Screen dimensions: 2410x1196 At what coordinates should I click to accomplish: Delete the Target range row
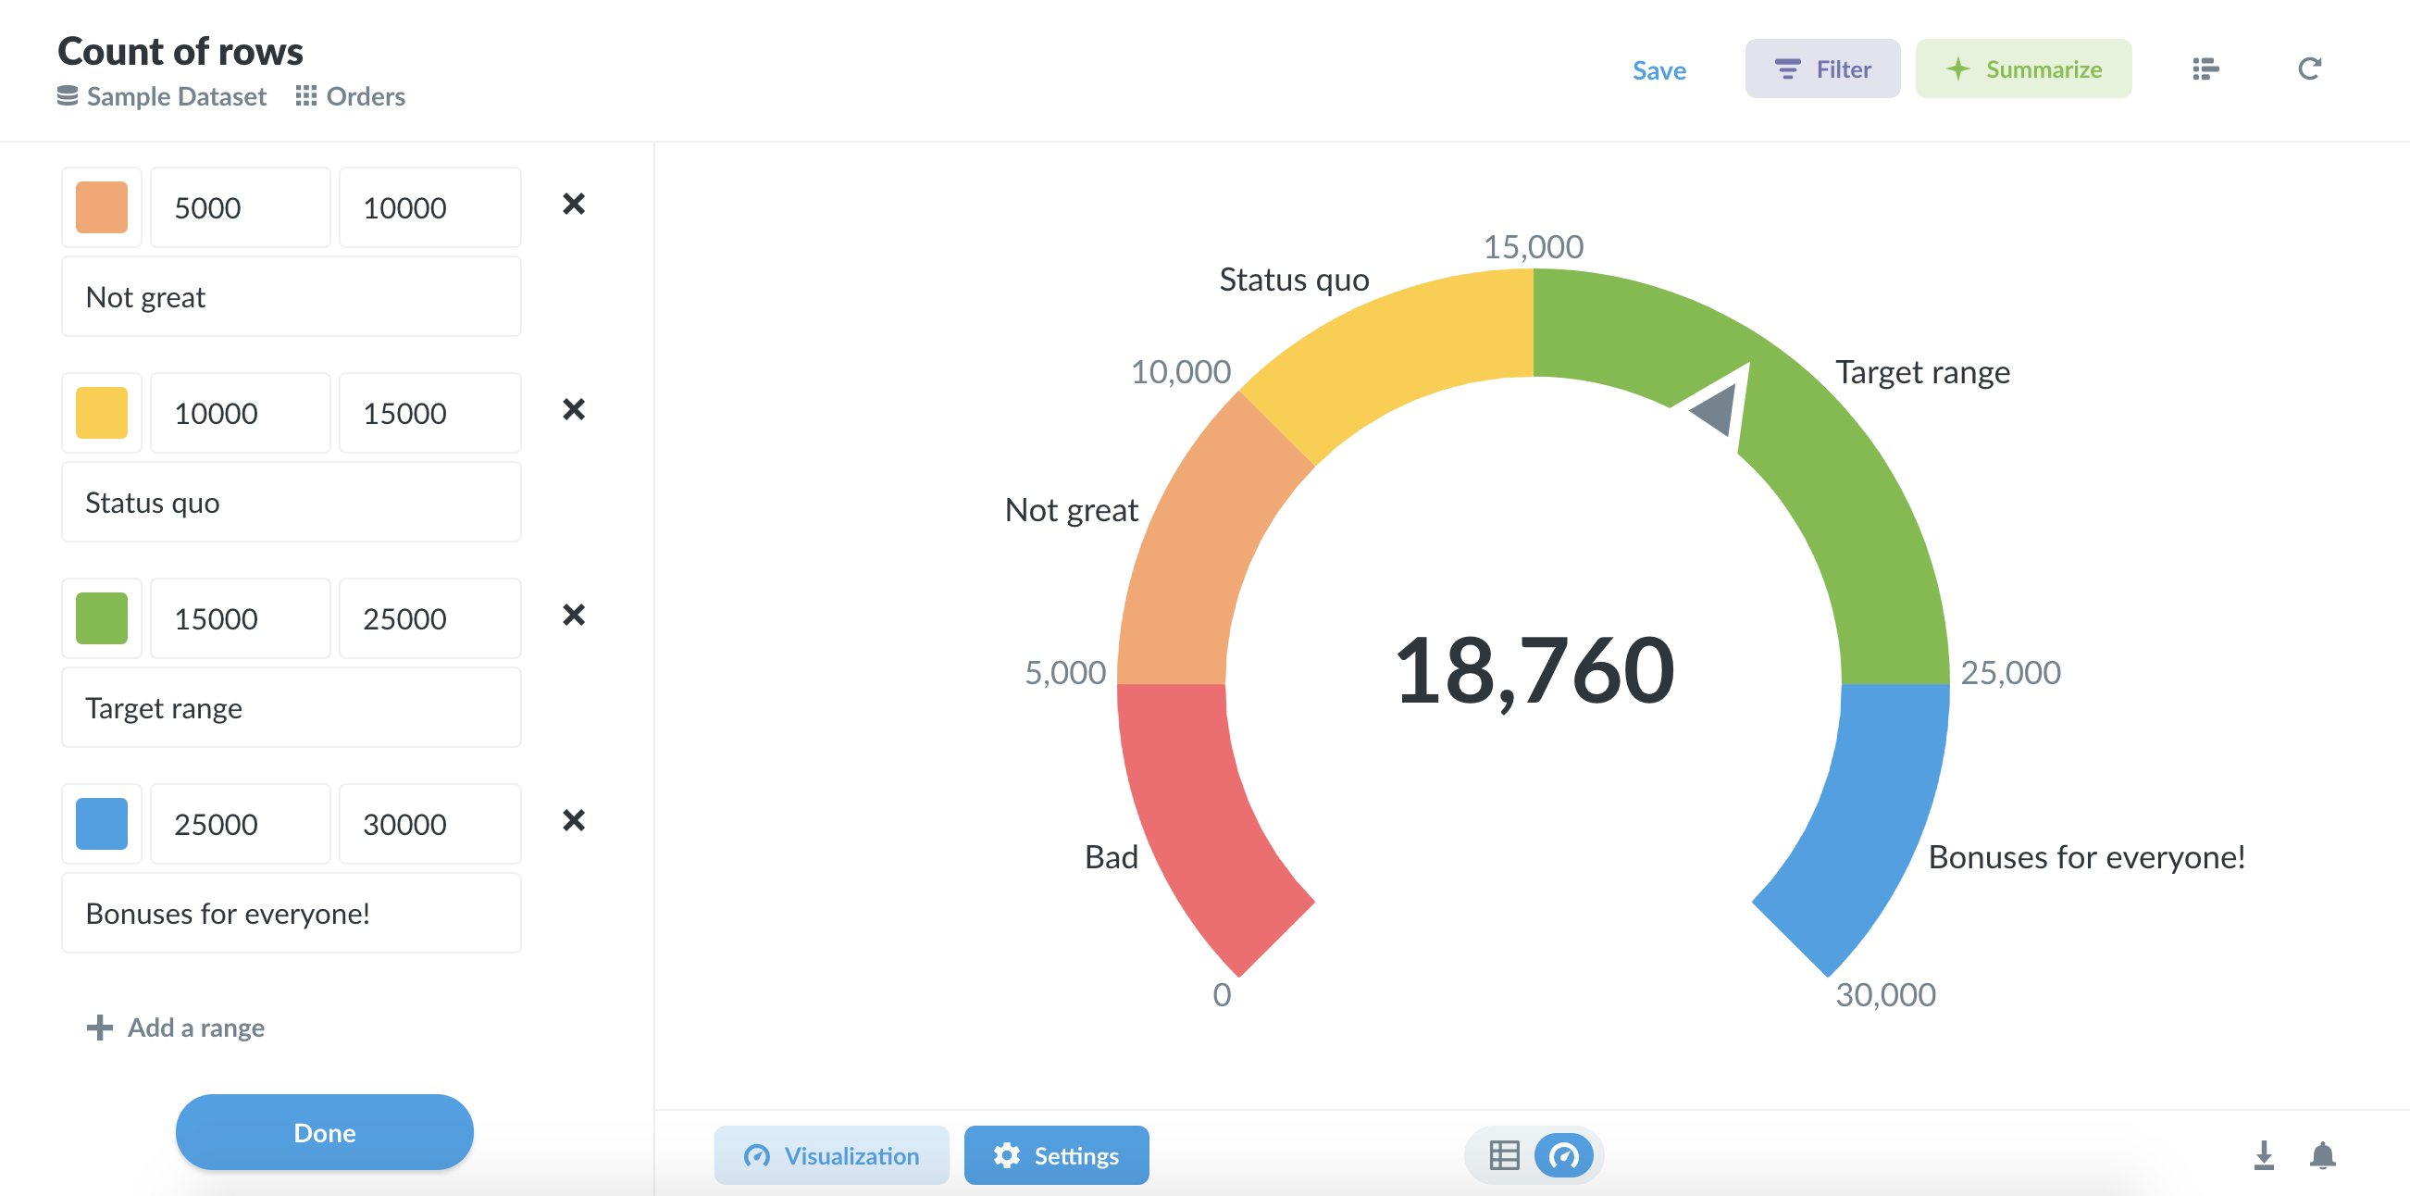[574, 616]
